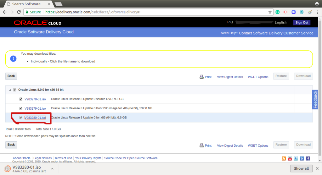Open the YouTube icon in footer
This screenshot has width=322, height=175.
[x=290, y=158]
